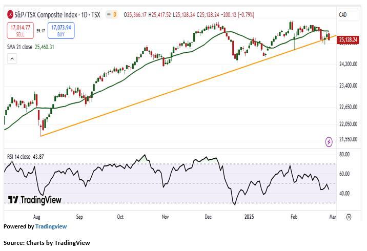Click the BUY 17,073.94 button
367x251 pixels.
(x=60, y=31)
